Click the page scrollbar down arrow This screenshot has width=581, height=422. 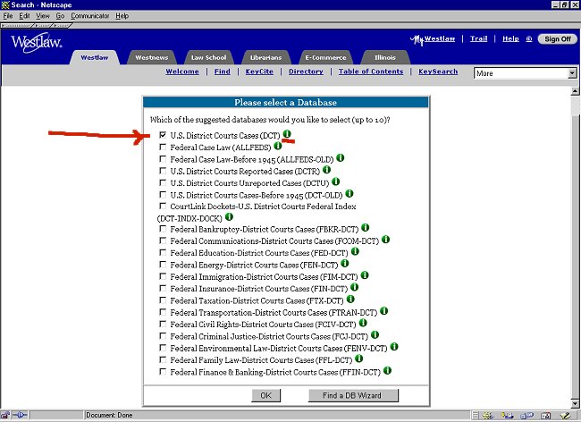pos(575,403)
